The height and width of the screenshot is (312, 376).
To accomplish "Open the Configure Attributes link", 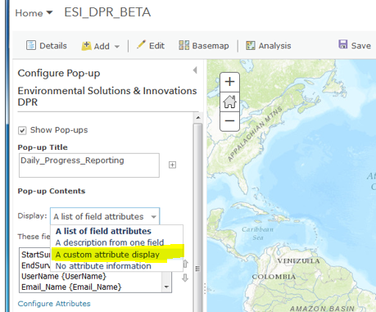I will click(54, 304).
